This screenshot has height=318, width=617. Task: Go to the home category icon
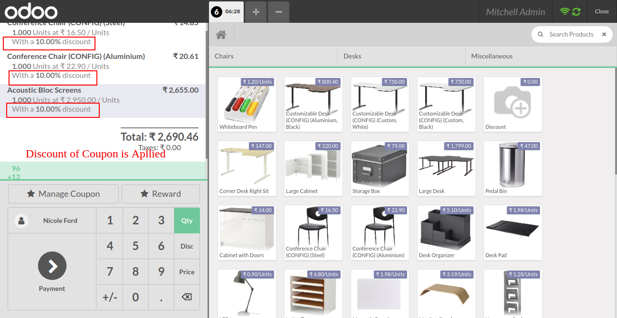(x=220, y=34)
